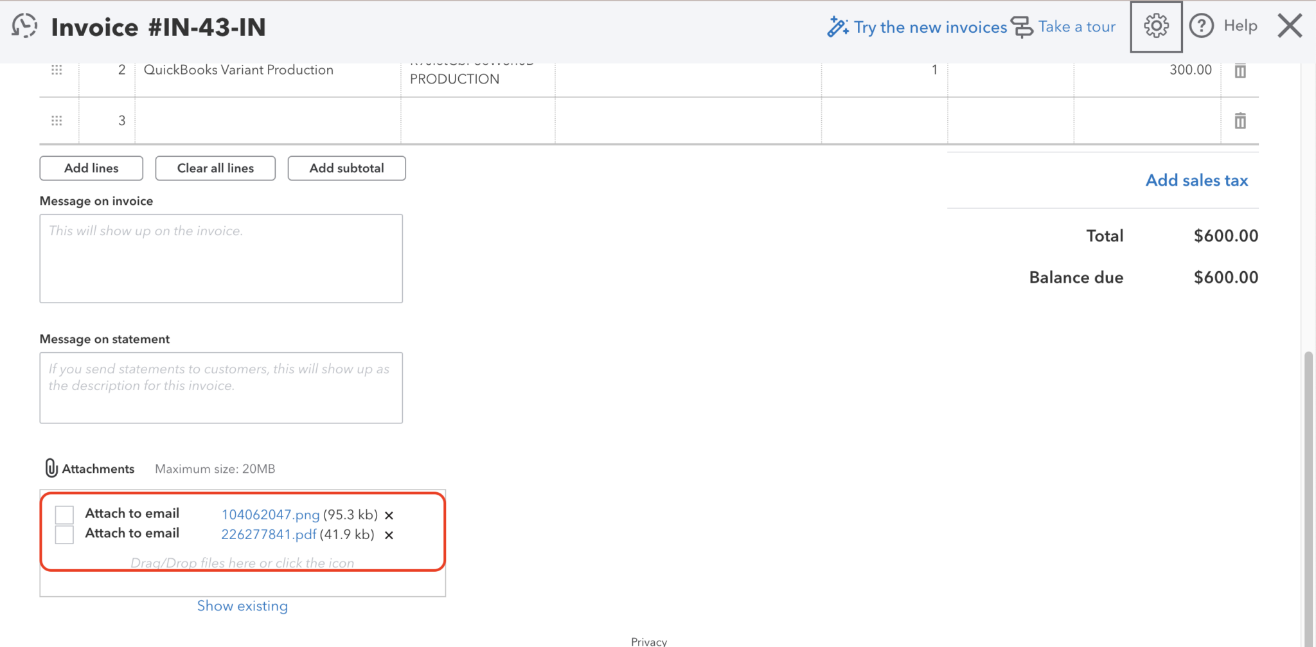Viewport: 1316px width, 647px height.
Task: Click the Add sales tax link
Action: [1196, 181]
